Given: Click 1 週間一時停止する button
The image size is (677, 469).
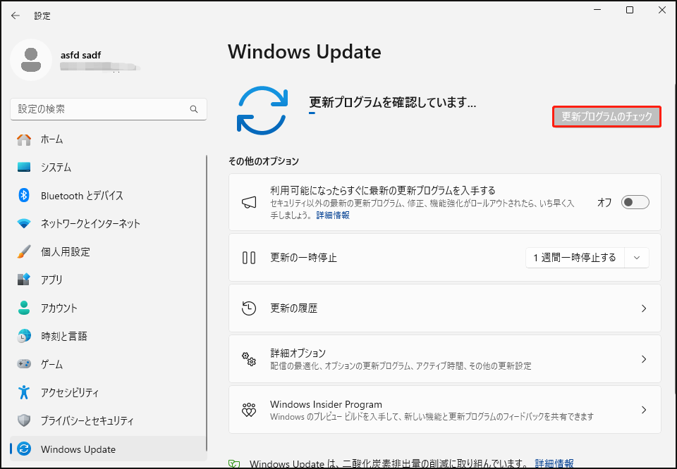Looking at the screenshot, I should pos(575,258).
